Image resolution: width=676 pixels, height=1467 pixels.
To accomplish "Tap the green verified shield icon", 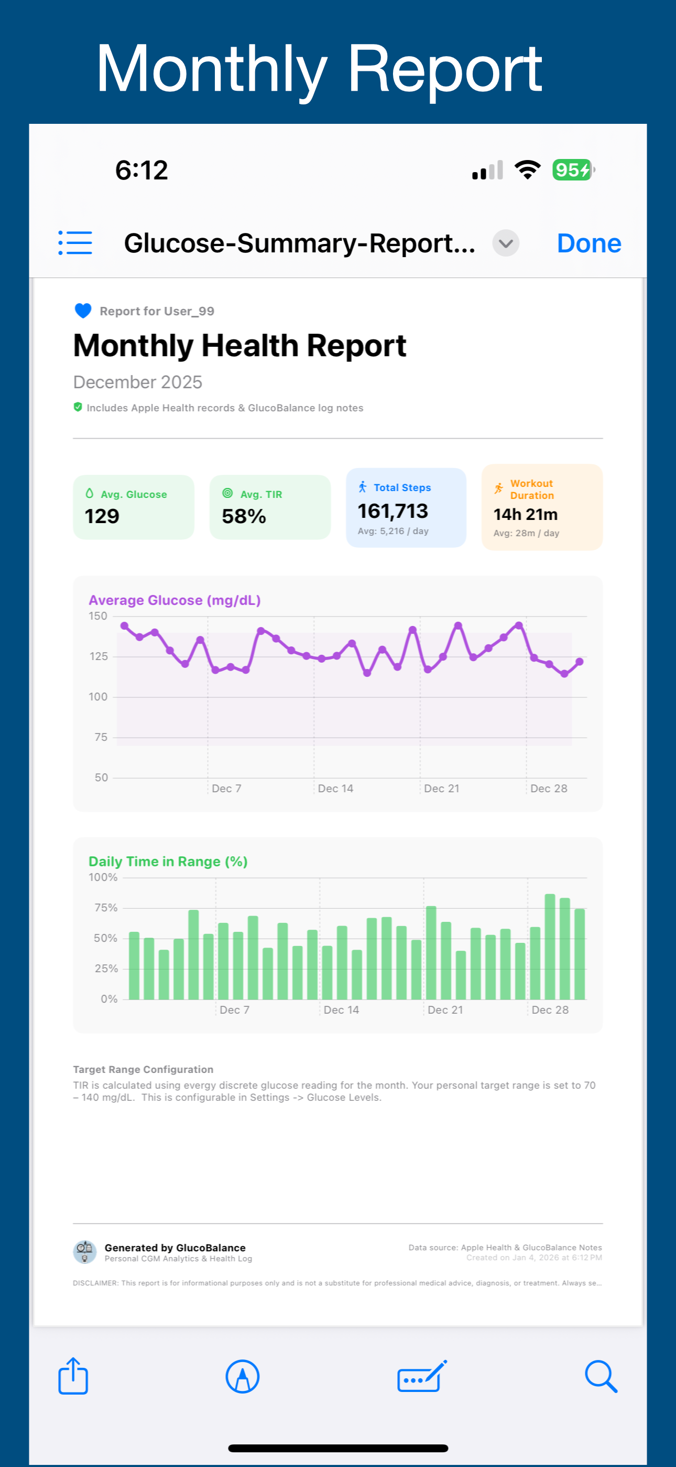I will 78,407.
